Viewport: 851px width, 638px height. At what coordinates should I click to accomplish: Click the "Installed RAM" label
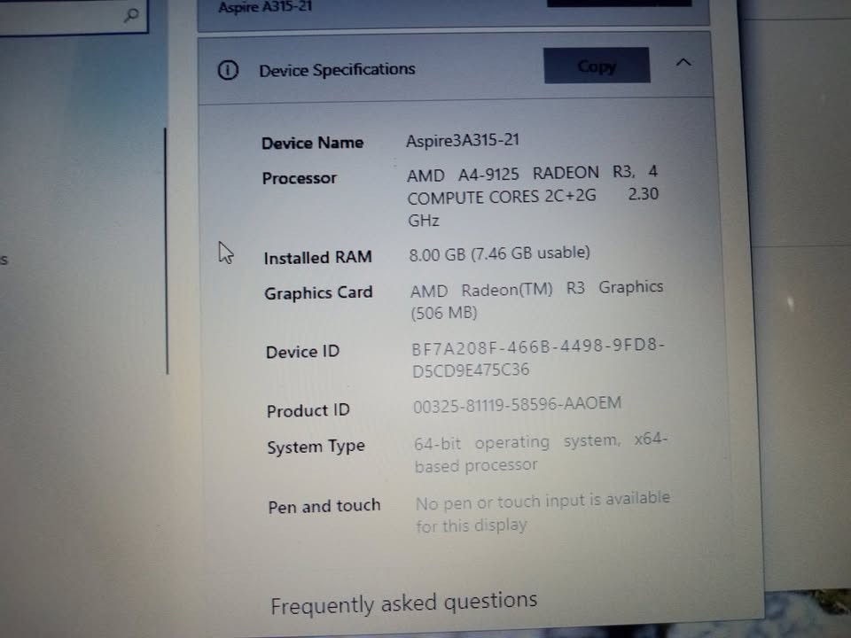[x=317, y=257]
